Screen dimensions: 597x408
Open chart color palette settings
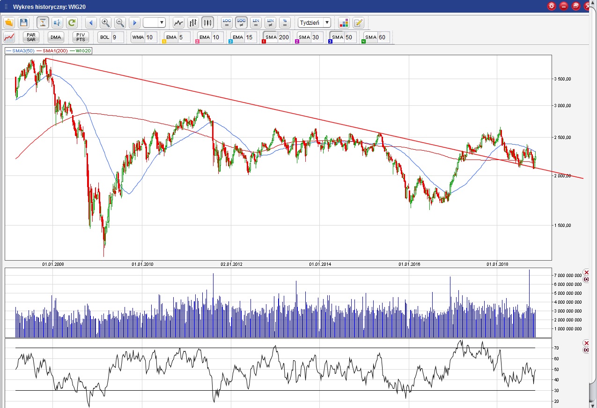[344, 22]
